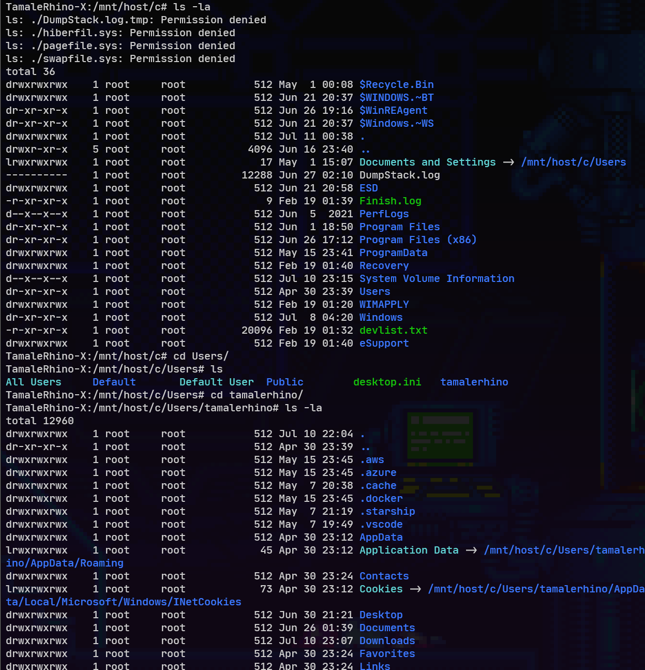Click the Users directory name
Image resolution: width=645 pixels, height=670 pixels.
(374, 291)
